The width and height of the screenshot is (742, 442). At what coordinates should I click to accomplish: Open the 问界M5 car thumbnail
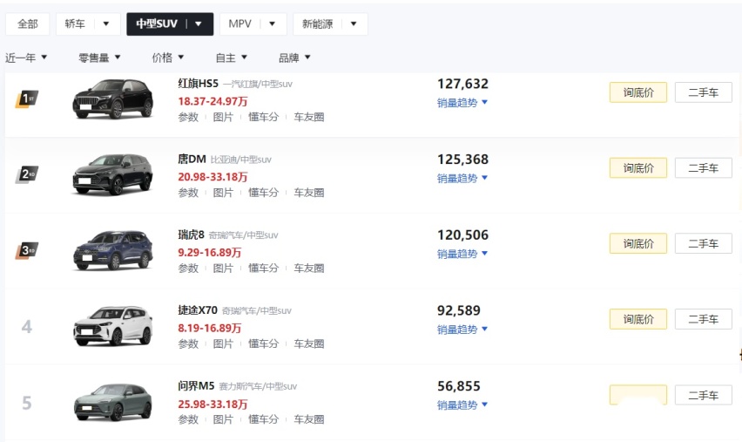[112, 402]
